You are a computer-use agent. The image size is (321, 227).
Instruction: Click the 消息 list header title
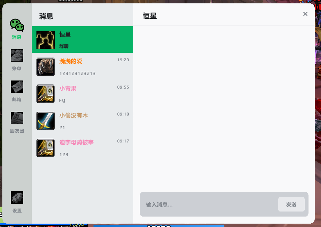46,16
